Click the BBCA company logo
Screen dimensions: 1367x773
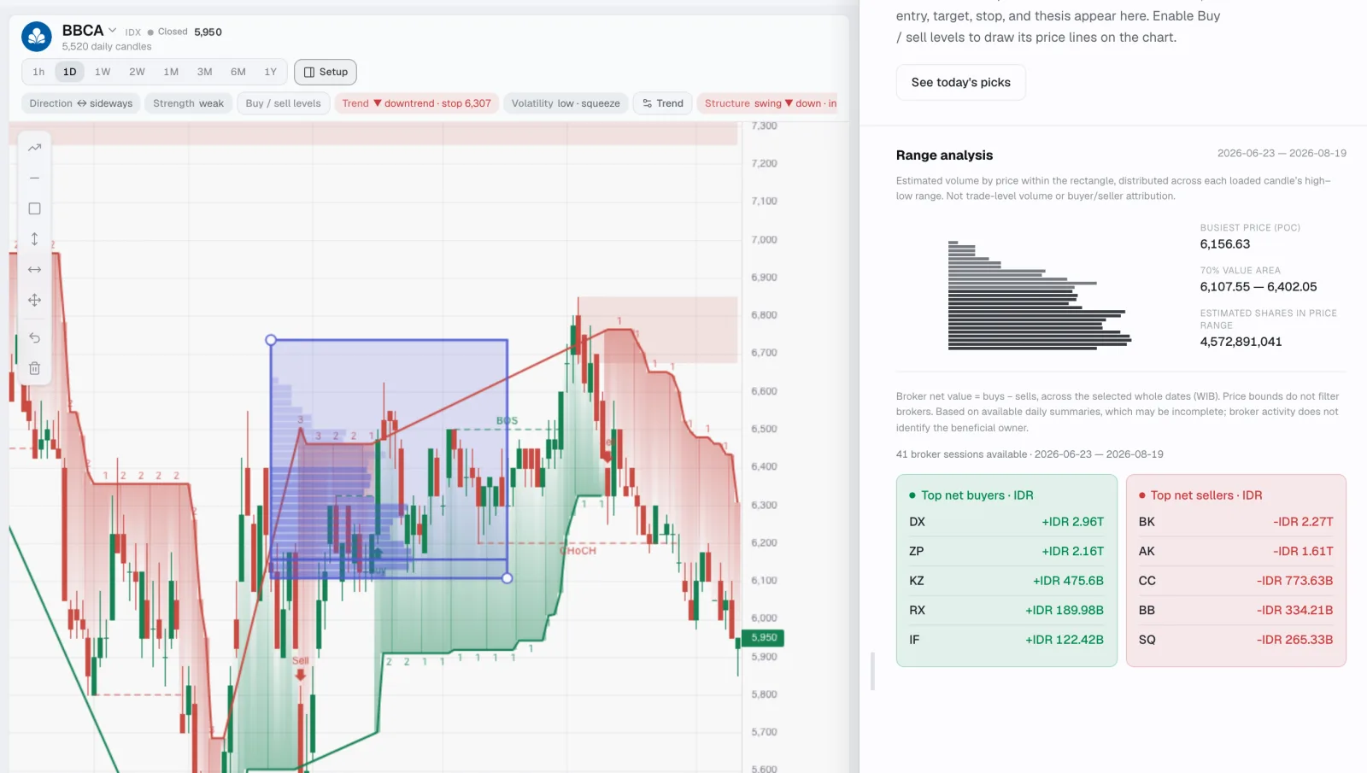37,37
